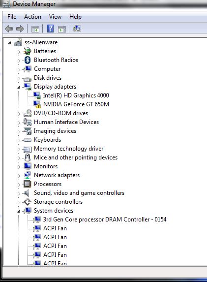Click the Forward arrow toolbar icon
This screenshot has height=282, width=207.
click(x=20, y=29)
